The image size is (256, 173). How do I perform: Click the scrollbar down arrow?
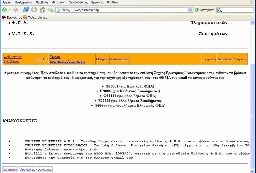(252, 171)
